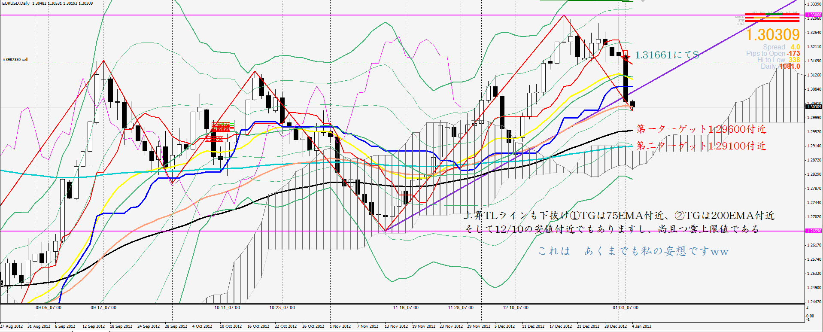Click the 11.28_07:00 event marker
The width and height of the screenshot is (823, 332).
[461, 308]
